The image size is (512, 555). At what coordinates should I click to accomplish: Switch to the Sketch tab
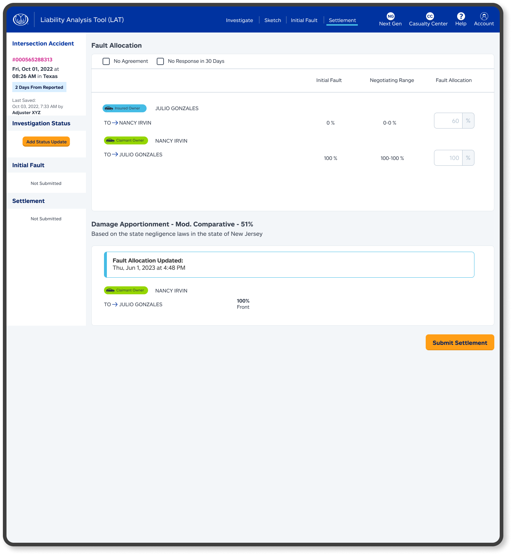click(x=273, y=20)
